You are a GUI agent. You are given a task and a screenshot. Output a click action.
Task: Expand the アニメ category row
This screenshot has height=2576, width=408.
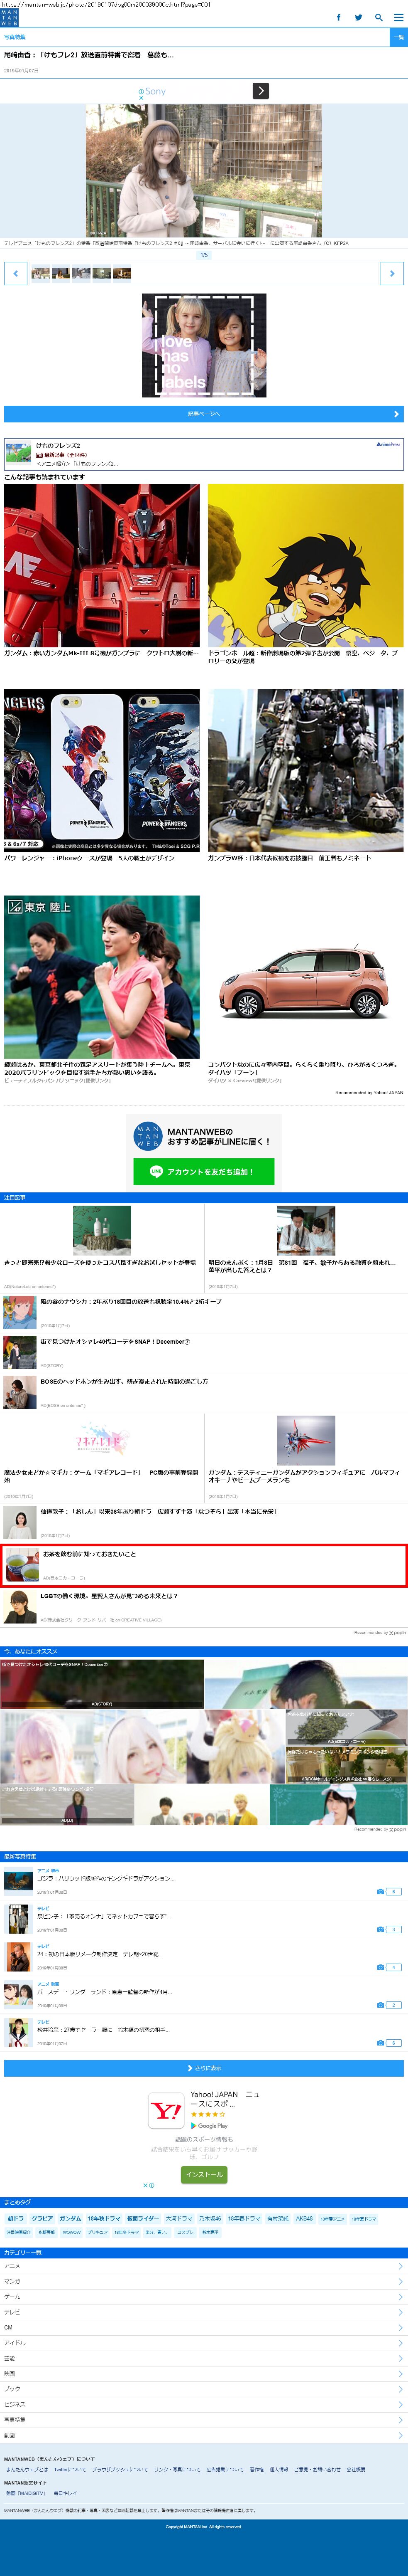pyautogui.click(x=203, y=2266)
